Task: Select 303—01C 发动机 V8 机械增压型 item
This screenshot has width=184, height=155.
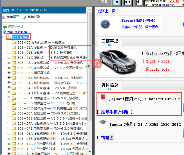Action: [52, 58]
